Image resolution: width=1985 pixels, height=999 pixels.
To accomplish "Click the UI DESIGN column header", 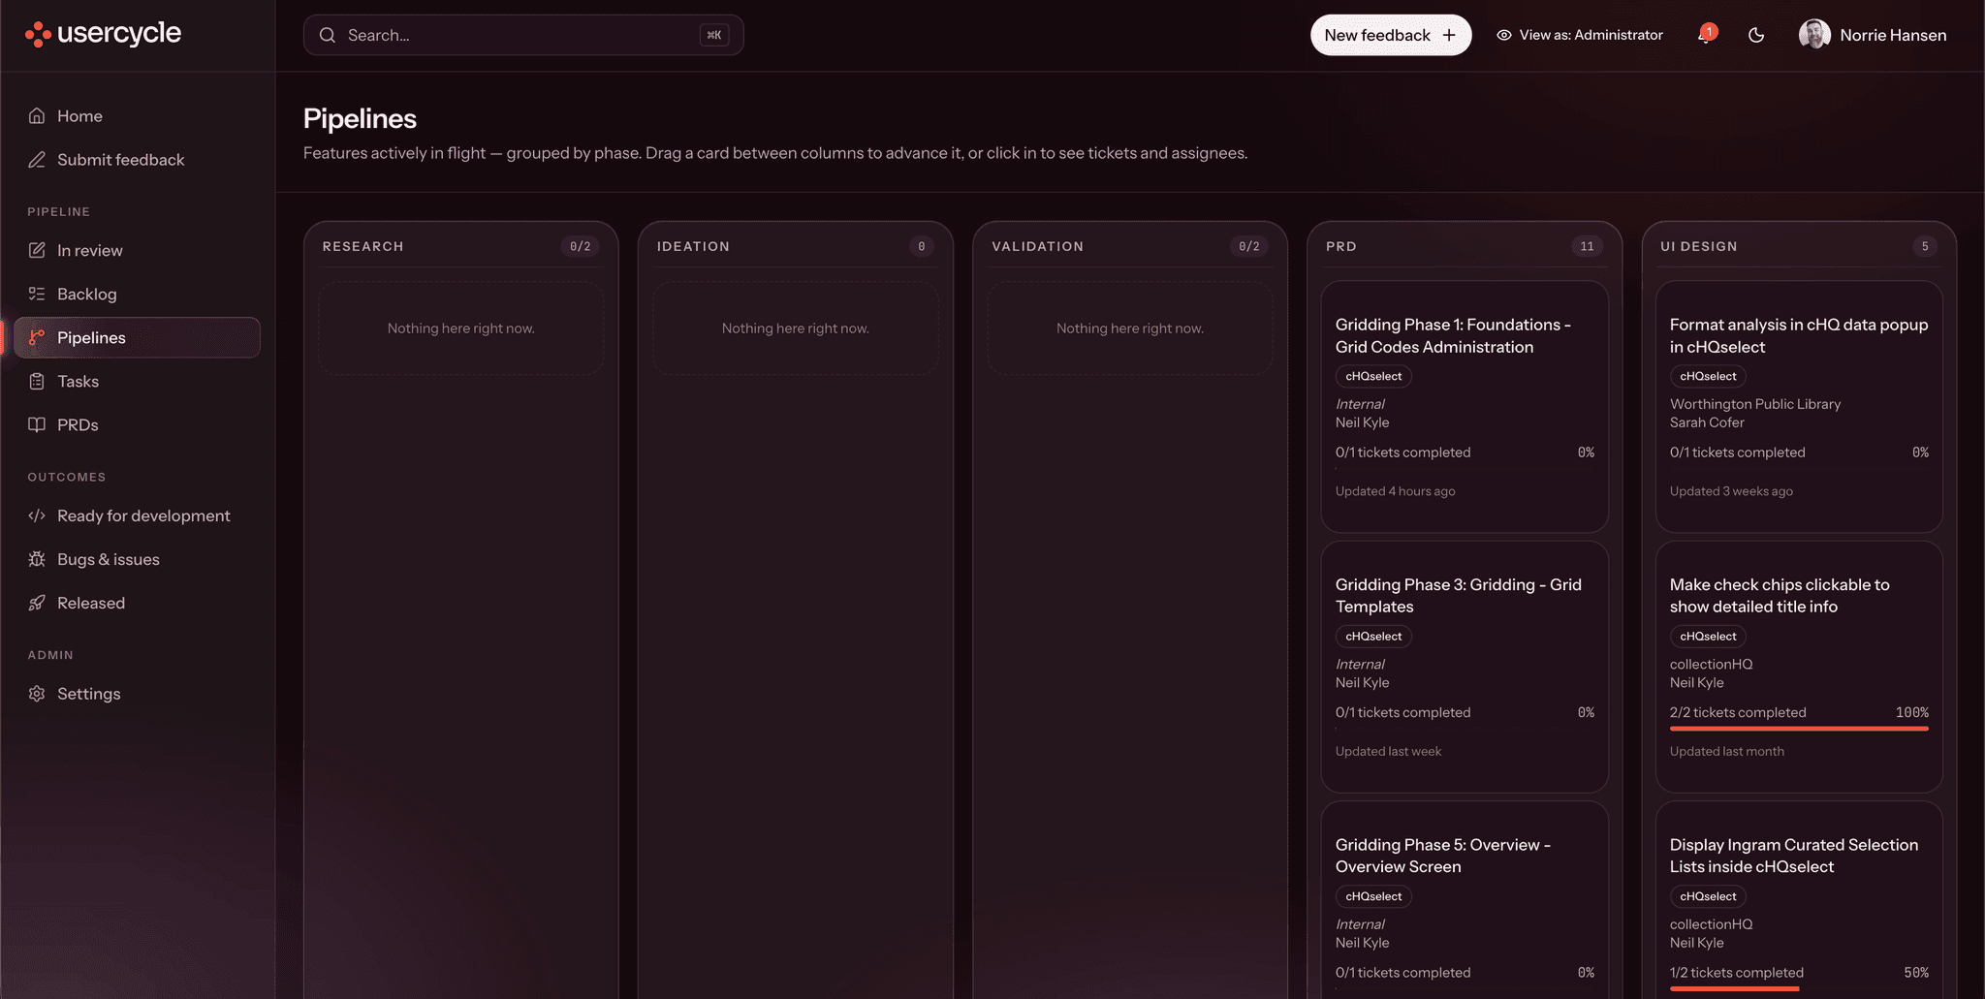I will click(1699, 247).
